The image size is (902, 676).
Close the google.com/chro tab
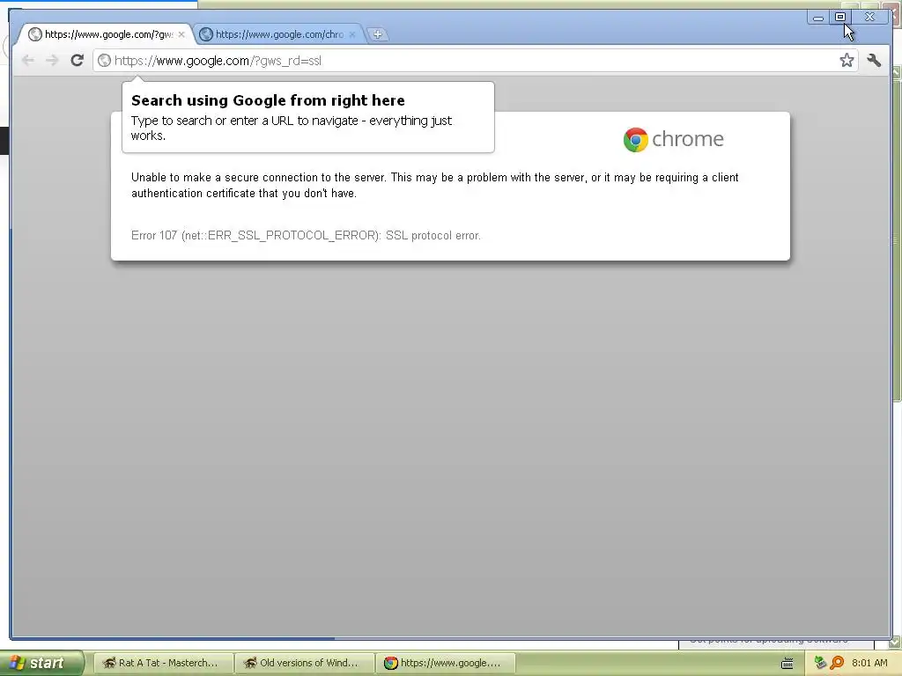352,34
